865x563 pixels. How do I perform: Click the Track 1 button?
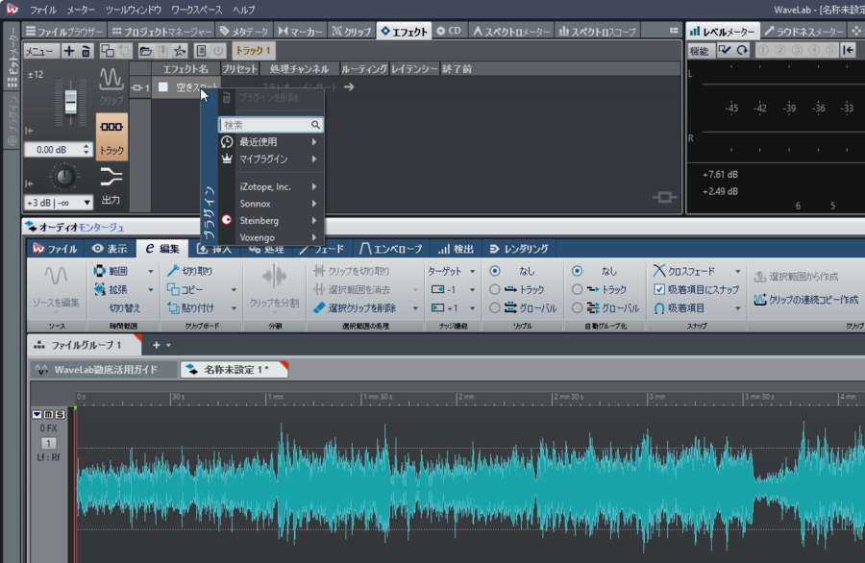(253, 51)
